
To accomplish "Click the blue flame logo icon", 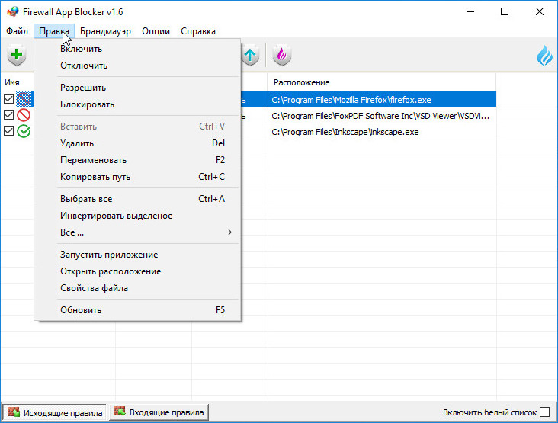I will coord(544,56).
